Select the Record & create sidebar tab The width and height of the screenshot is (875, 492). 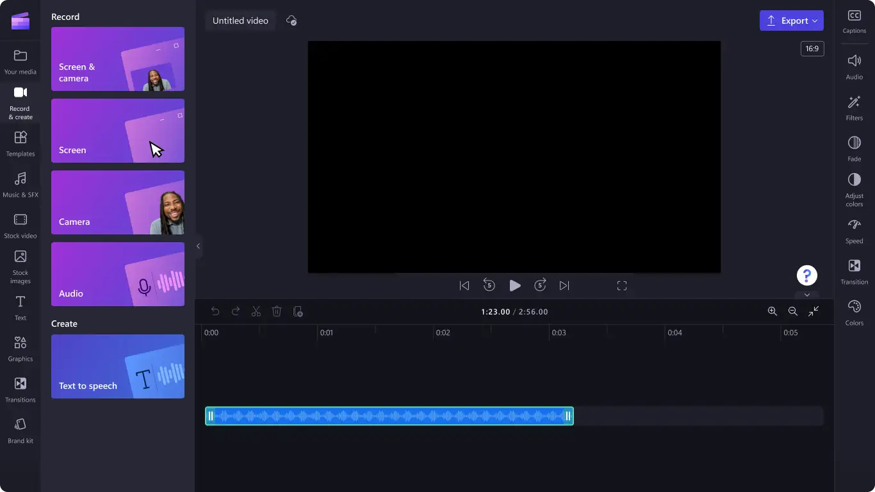[20, 103]
